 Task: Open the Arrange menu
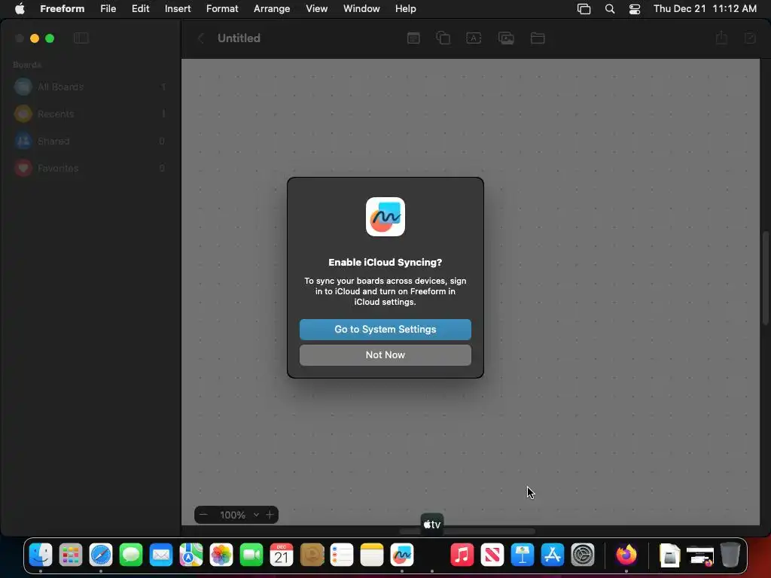click(271, 9)
